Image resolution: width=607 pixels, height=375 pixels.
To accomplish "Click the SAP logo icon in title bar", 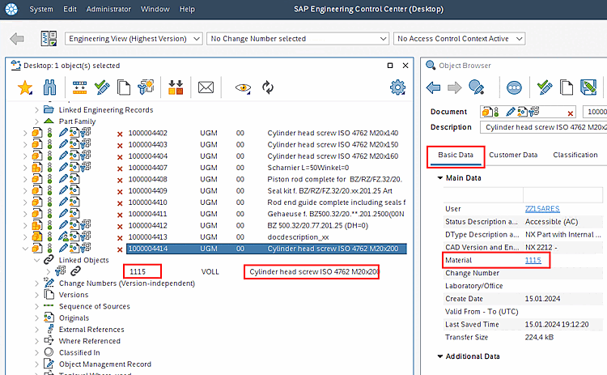I will (x=11, y=9).
